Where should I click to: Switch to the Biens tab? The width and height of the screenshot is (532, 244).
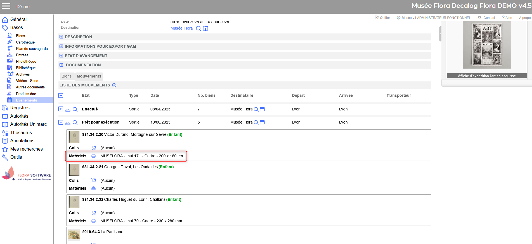pos(67,76)
